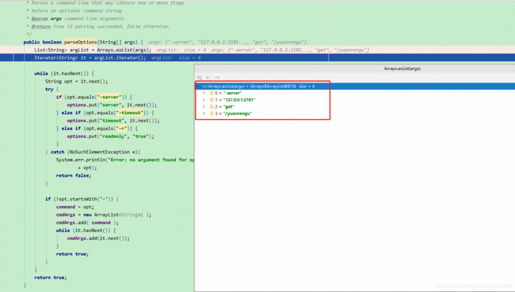
Task: Click cmdArgs.add(it.next()); line
Action: 98,238
